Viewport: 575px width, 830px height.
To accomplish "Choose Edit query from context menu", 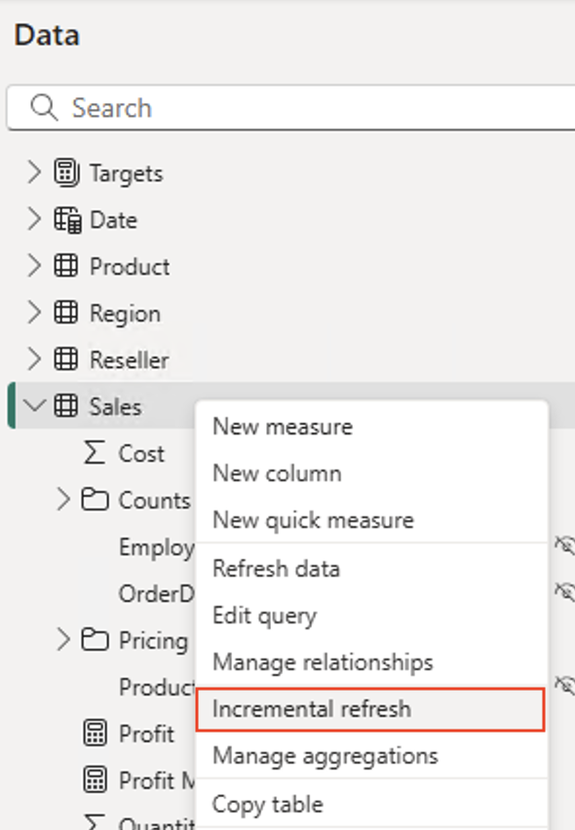I will [264, 616].
